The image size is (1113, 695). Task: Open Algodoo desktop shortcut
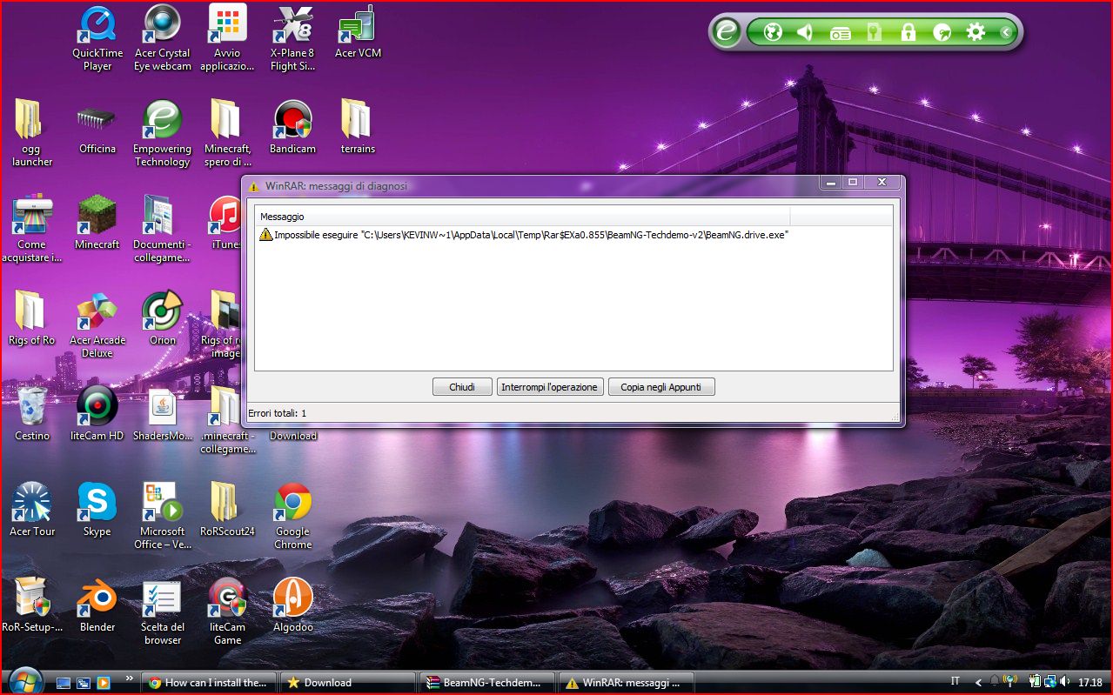[293, 605]
